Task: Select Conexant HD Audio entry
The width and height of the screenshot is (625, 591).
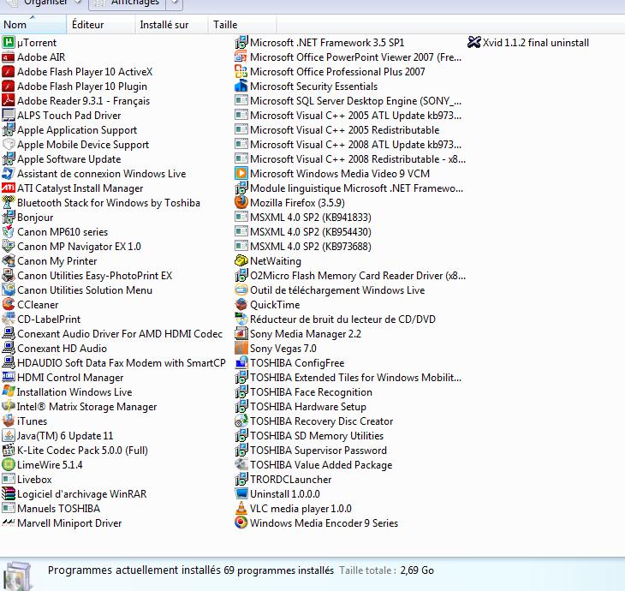Action: pyautogui.click(x=55, y=348)
